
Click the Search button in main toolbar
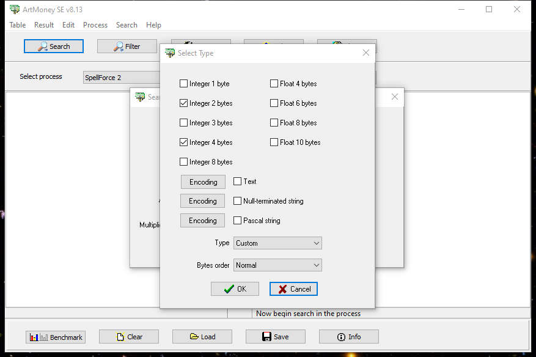coord(54,46)
